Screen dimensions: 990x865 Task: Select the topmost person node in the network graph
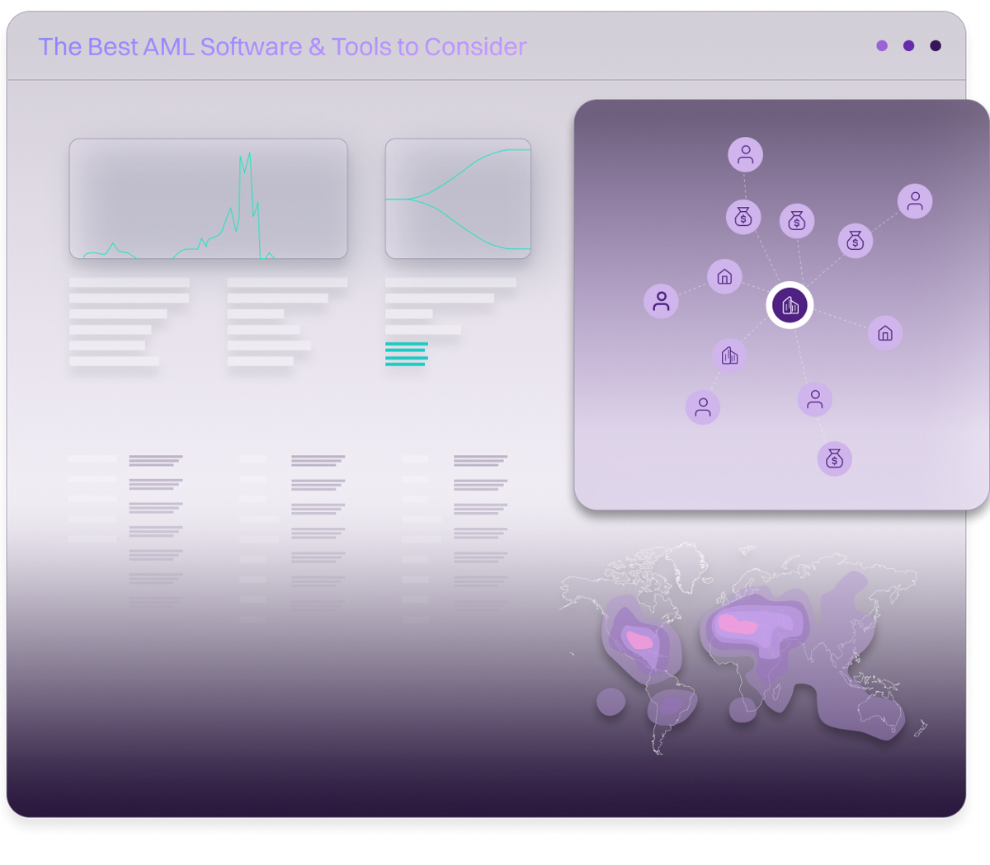[745, 154]
